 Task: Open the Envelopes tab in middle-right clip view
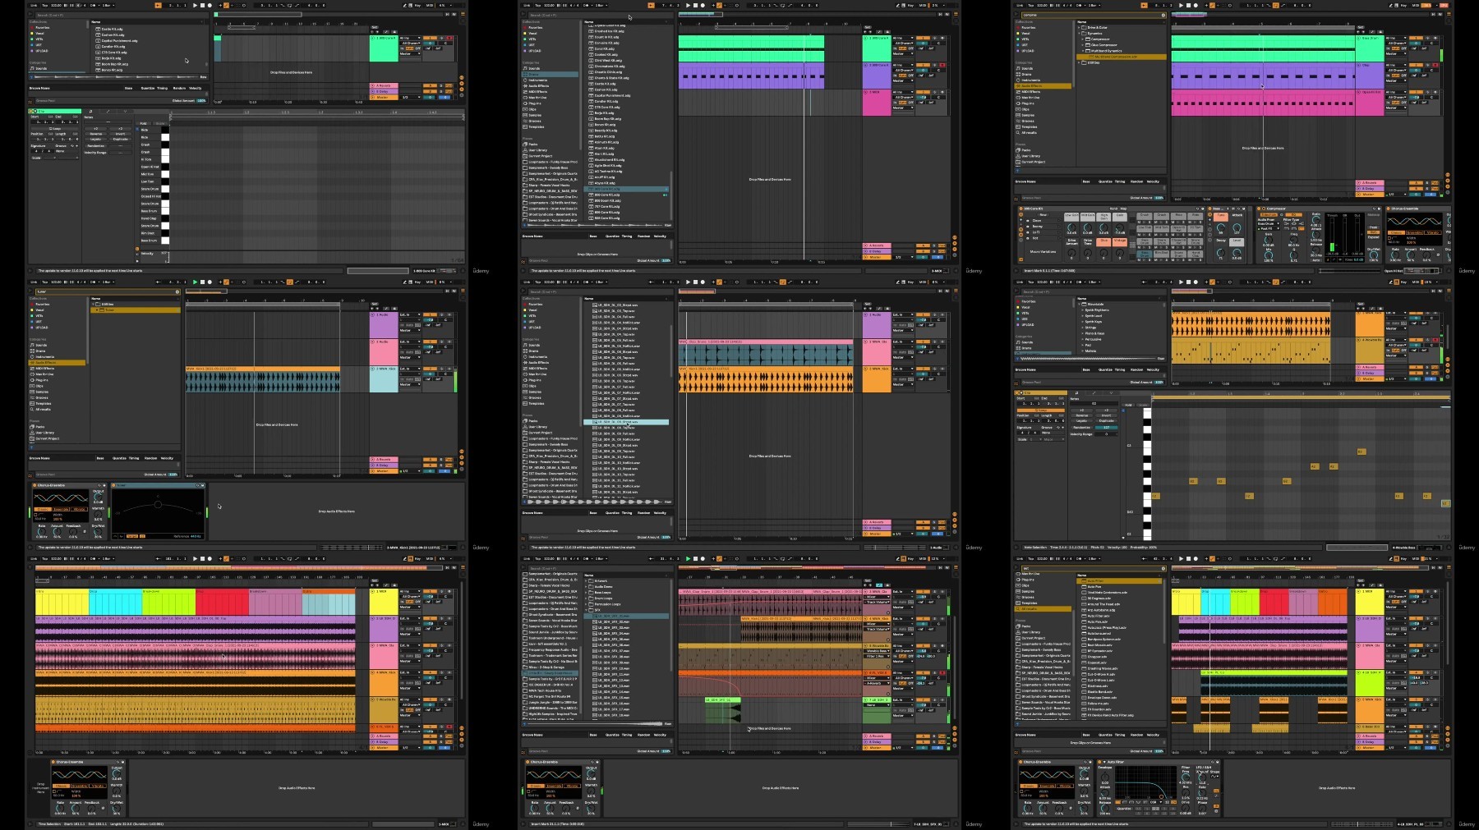pyautogui.click(x=1094, y=393)
